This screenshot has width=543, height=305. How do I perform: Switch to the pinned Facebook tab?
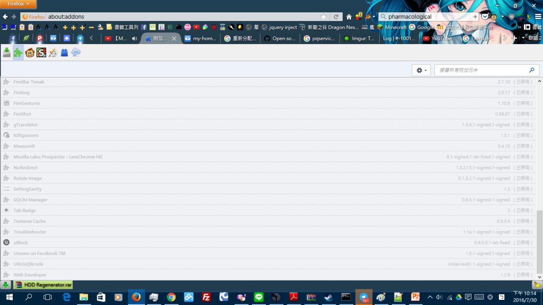[13, 38]
